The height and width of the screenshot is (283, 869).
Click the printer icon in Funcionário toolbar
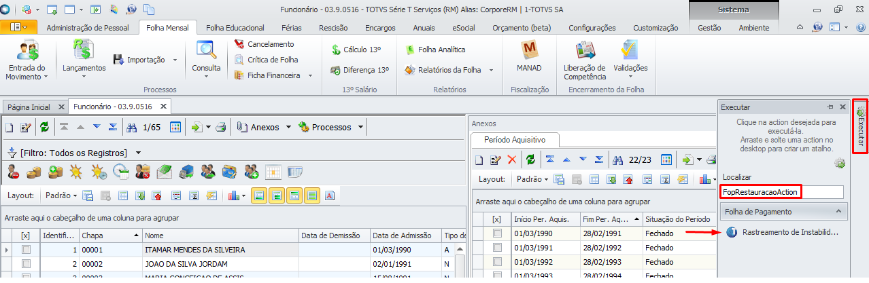tap(221, 127)
